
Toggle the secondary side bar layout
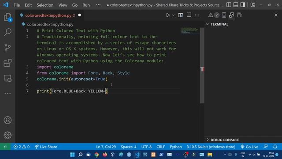[243, 5]
